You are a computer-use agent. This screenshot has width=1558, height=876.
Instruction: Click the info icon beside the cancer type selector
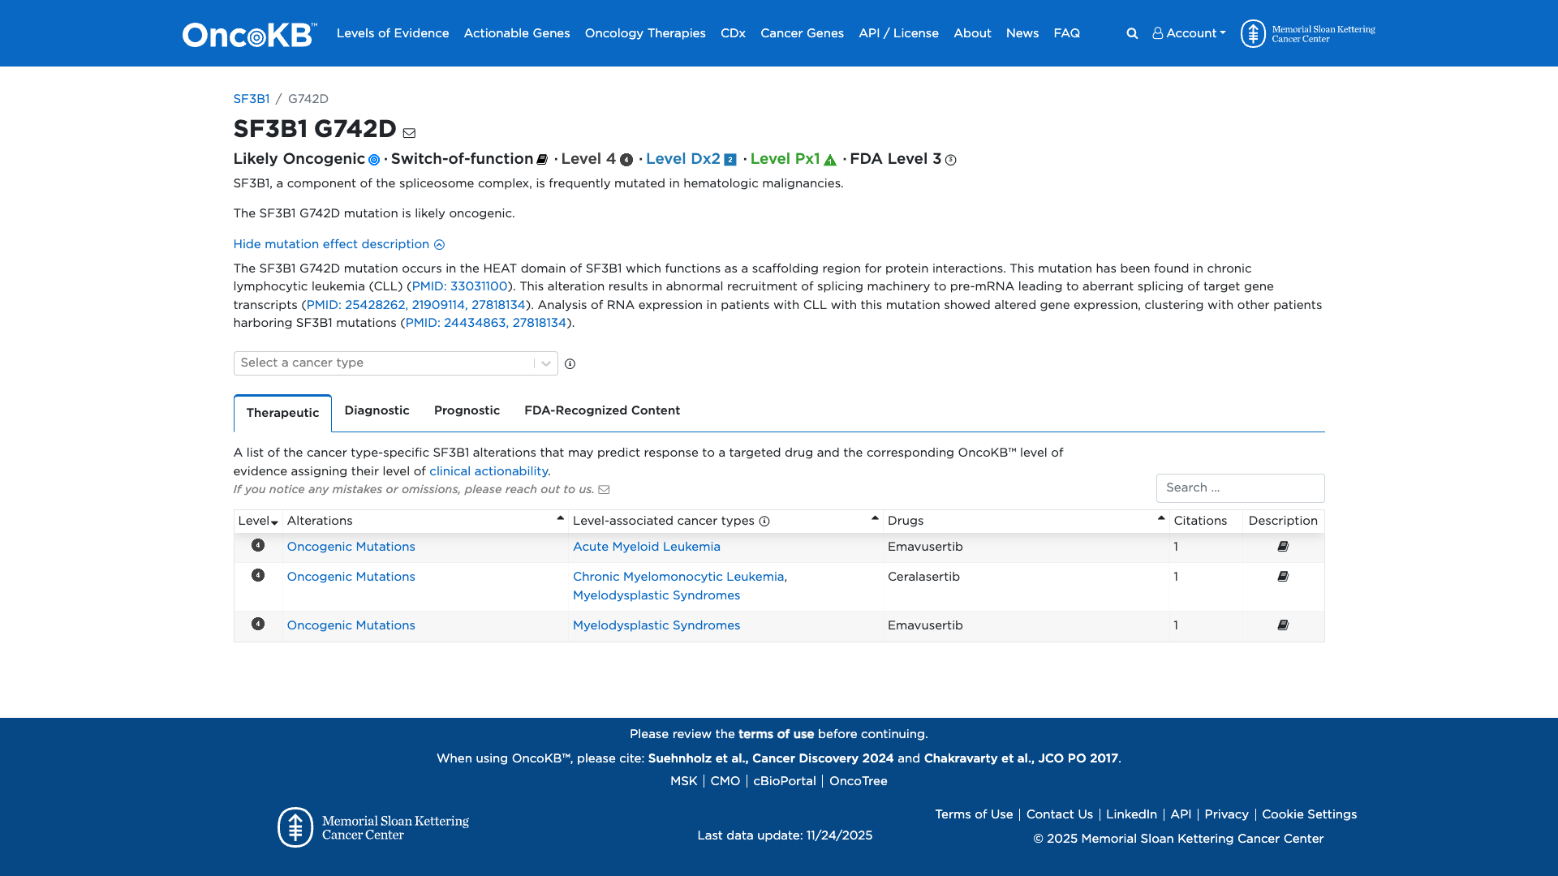(x=570, y=364)
